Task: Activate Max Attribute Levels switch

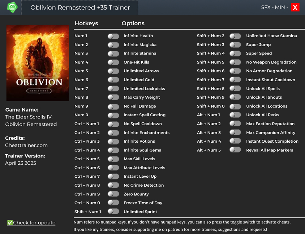Action: click(x=113, y=168)
